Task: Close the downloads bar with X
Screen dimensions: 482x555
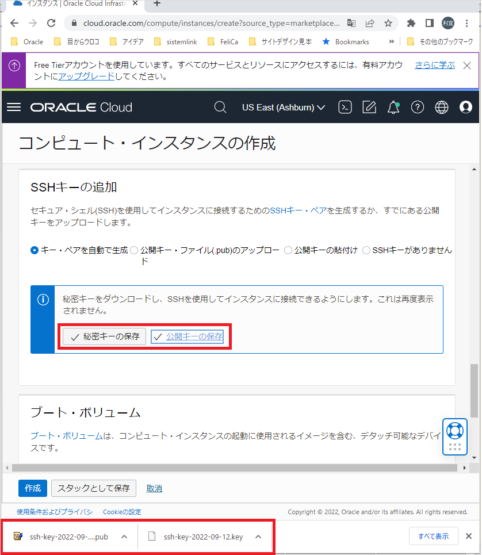Action: 469,536
